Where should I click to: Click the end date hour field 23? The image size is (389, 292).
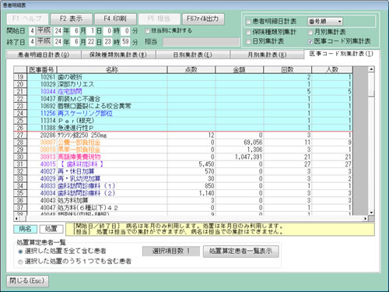108,42
